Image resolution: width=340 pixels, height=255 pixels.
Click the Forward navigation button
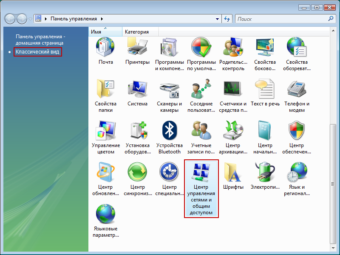tap(22, 19)
